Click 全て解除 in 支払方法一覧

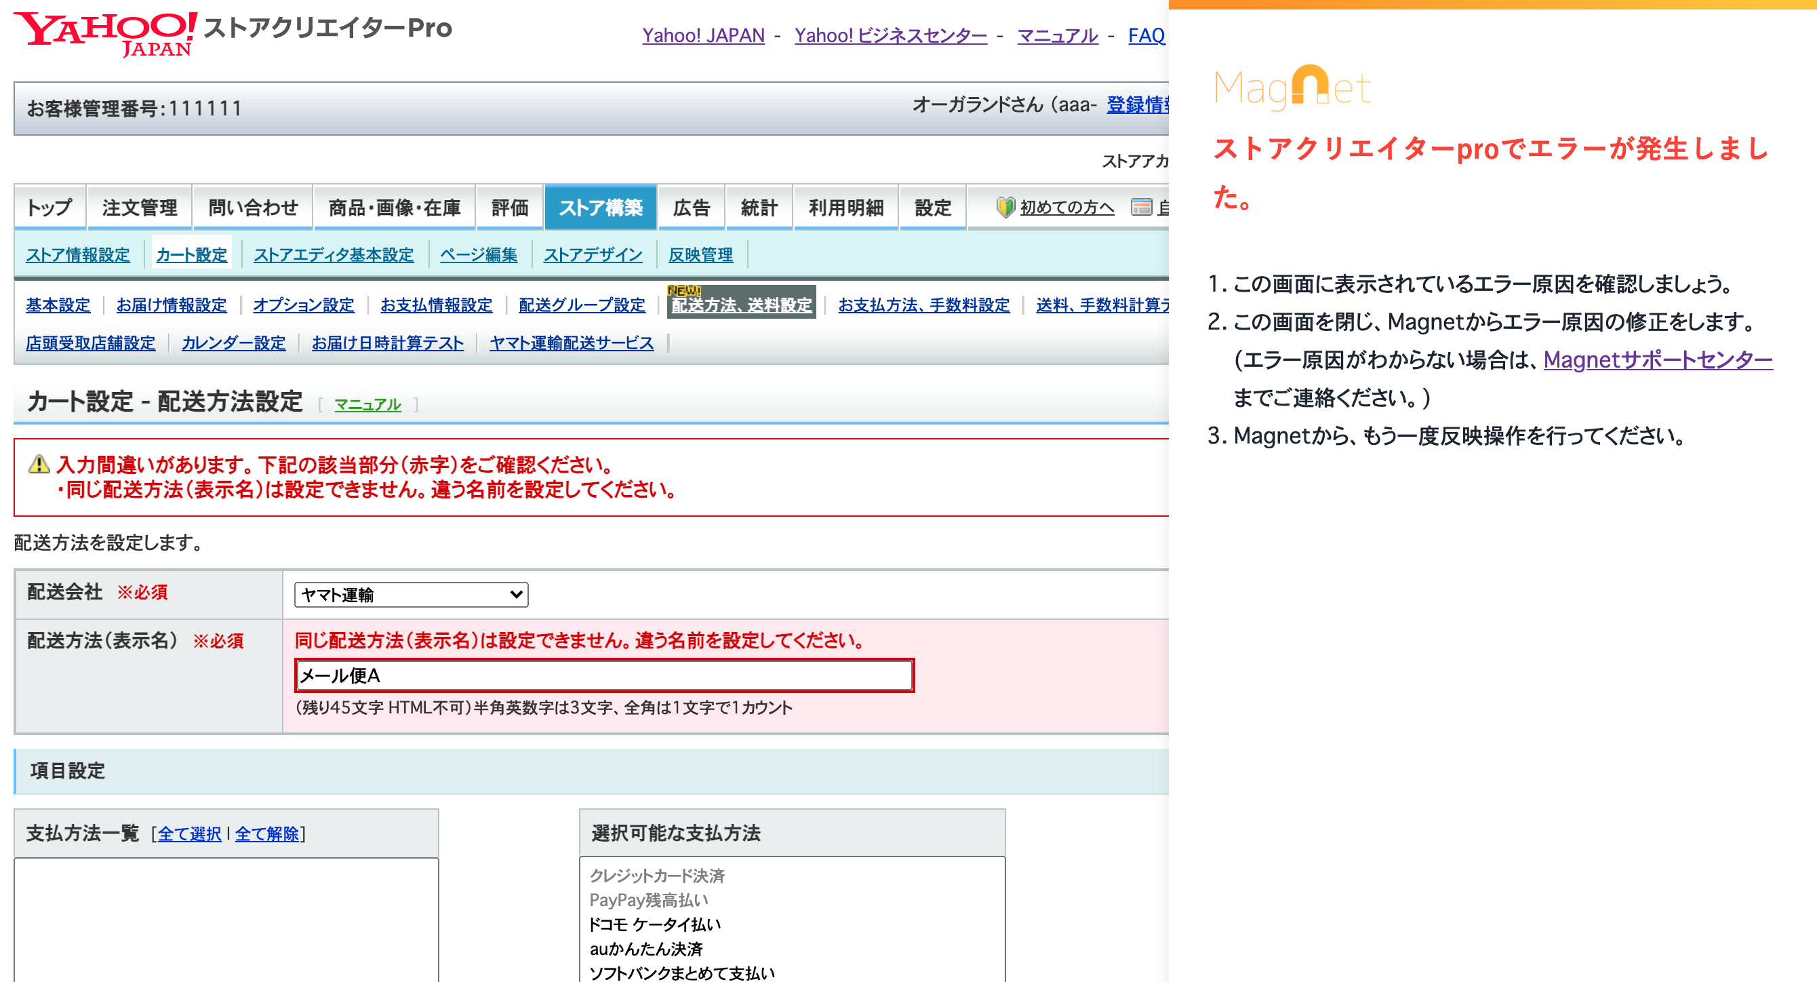click(267, 834)
